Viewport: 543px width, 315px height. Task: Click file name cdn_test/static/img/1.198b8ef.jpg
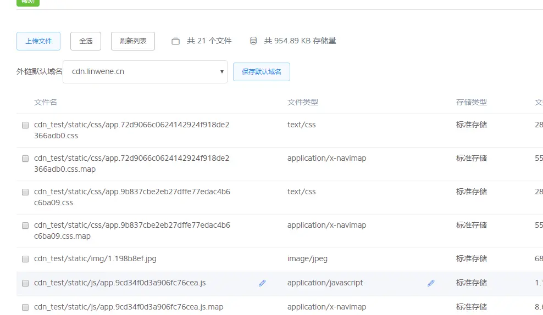point(95,258)
